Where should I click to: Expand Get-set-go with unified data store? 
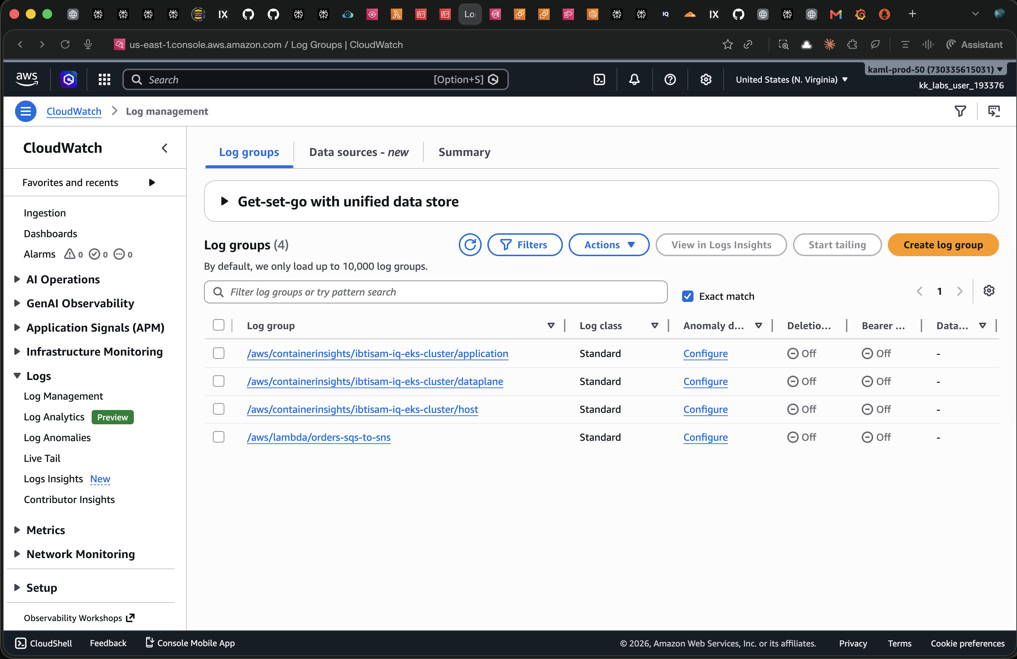[x=224, y=201]
